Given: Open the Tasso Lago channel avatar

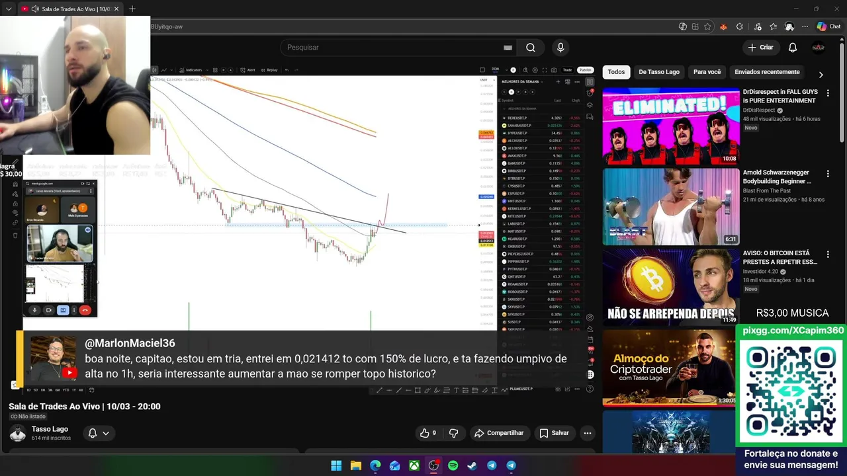Looking at the screenshot, I should 18,433.
